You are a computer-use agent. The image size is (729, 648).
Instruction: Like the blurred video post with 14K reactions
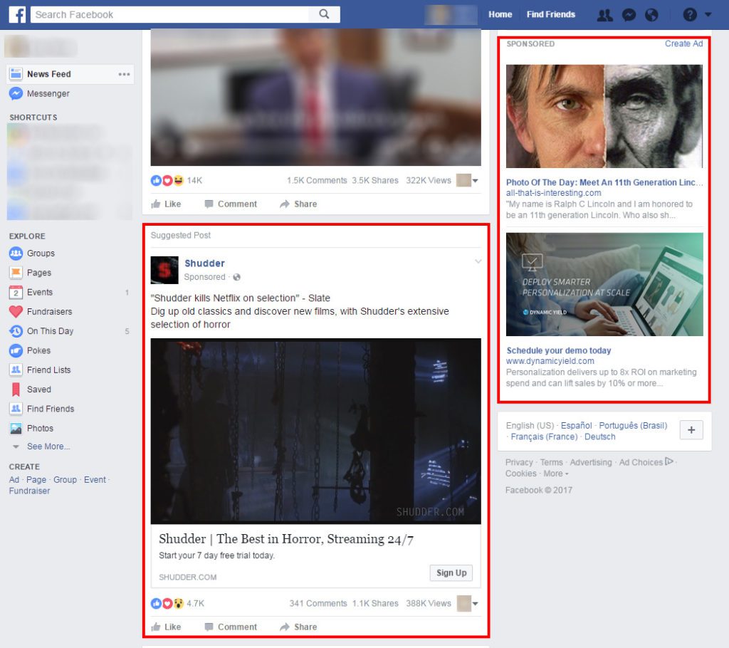[x=166, y=204]
